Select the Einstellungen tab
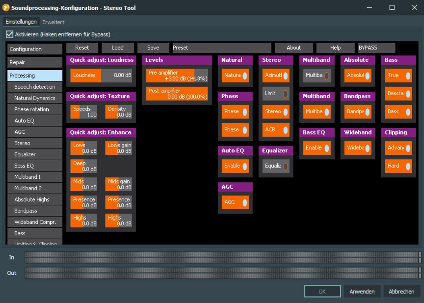The image size is (424, 303). pyautogui.click(x=21, y=22)
